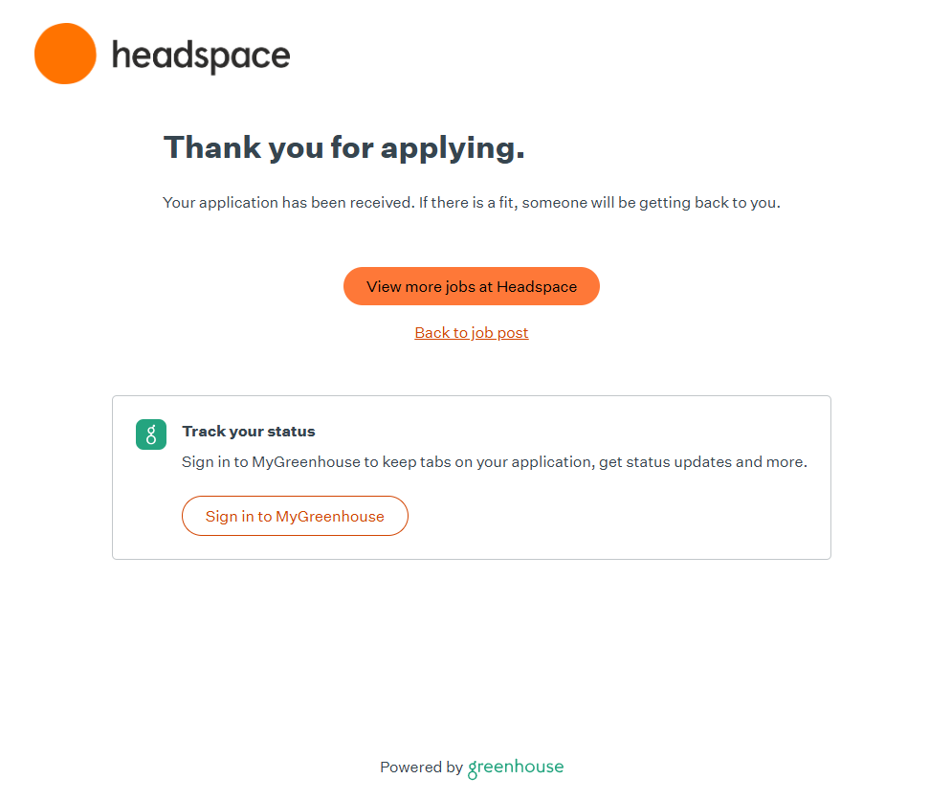Click "someone will be getting back to you" text
This screenshot has height=801, width=929.
pos(651,203)
